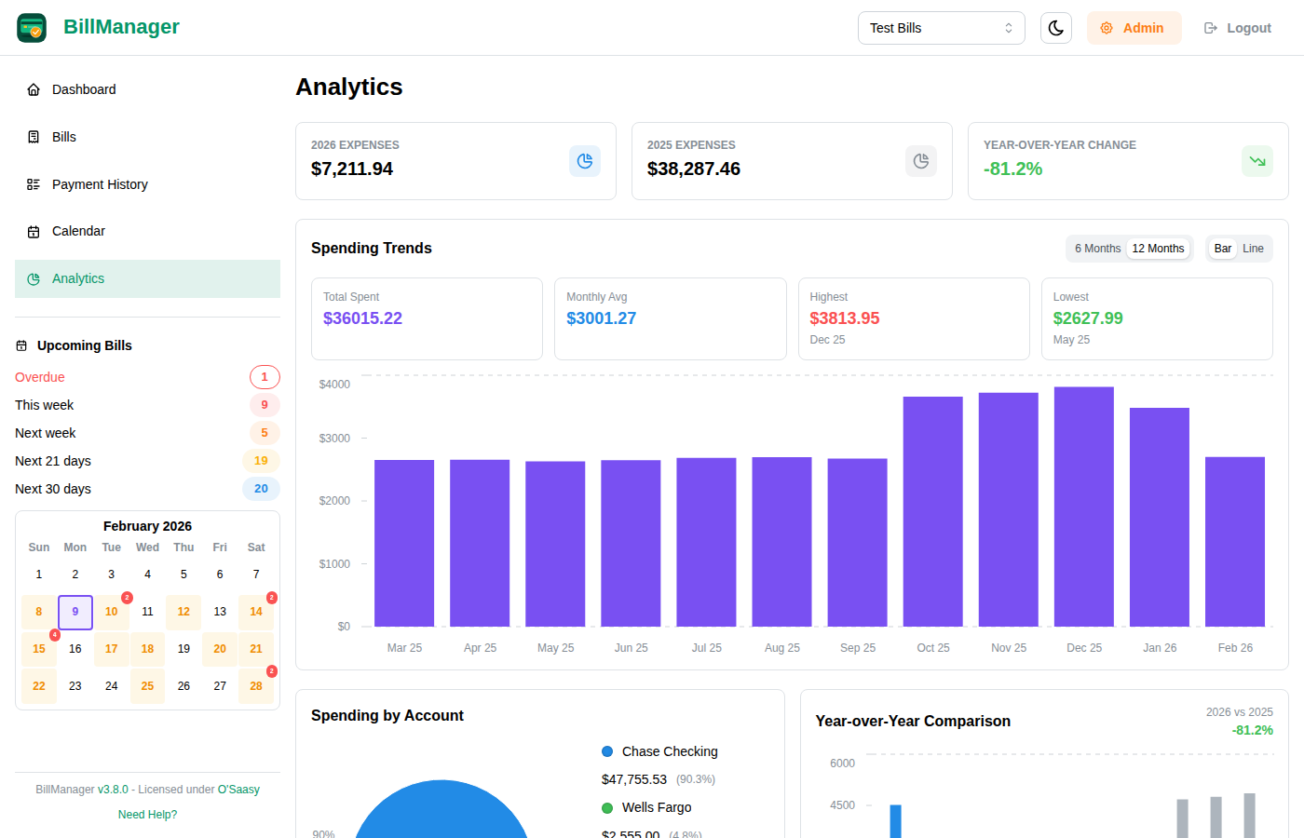The width and height of the screenshot is (1304, 838).
Task: Open the Calendar section
Action: [78, 231]
